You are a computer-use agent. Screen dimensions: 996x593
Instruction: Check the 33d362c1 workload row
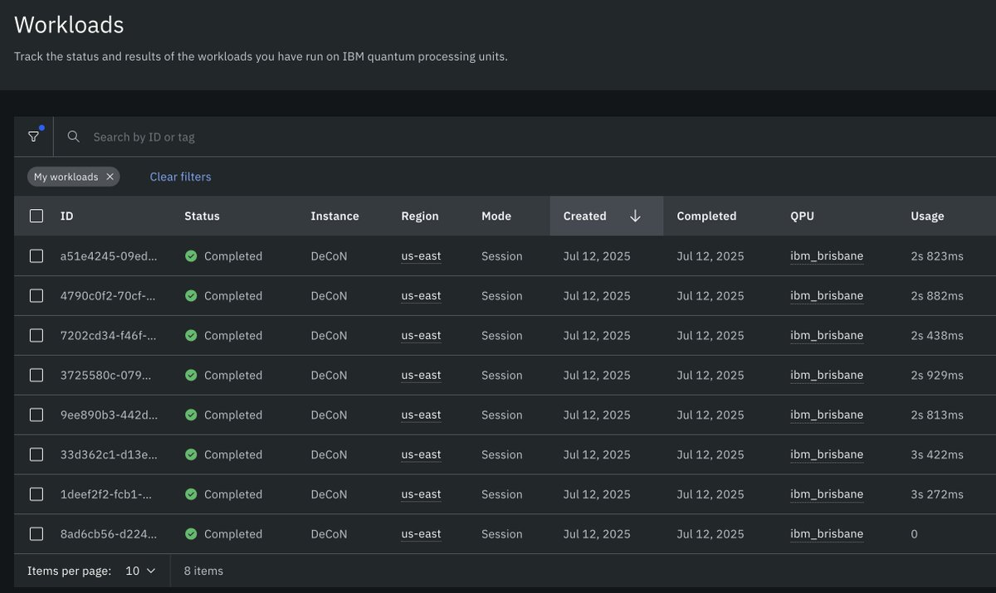37,455
